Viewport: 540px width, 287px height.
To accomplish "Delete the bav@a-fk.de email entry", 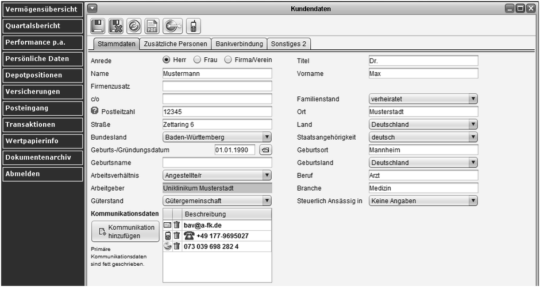I will (177, 225).
